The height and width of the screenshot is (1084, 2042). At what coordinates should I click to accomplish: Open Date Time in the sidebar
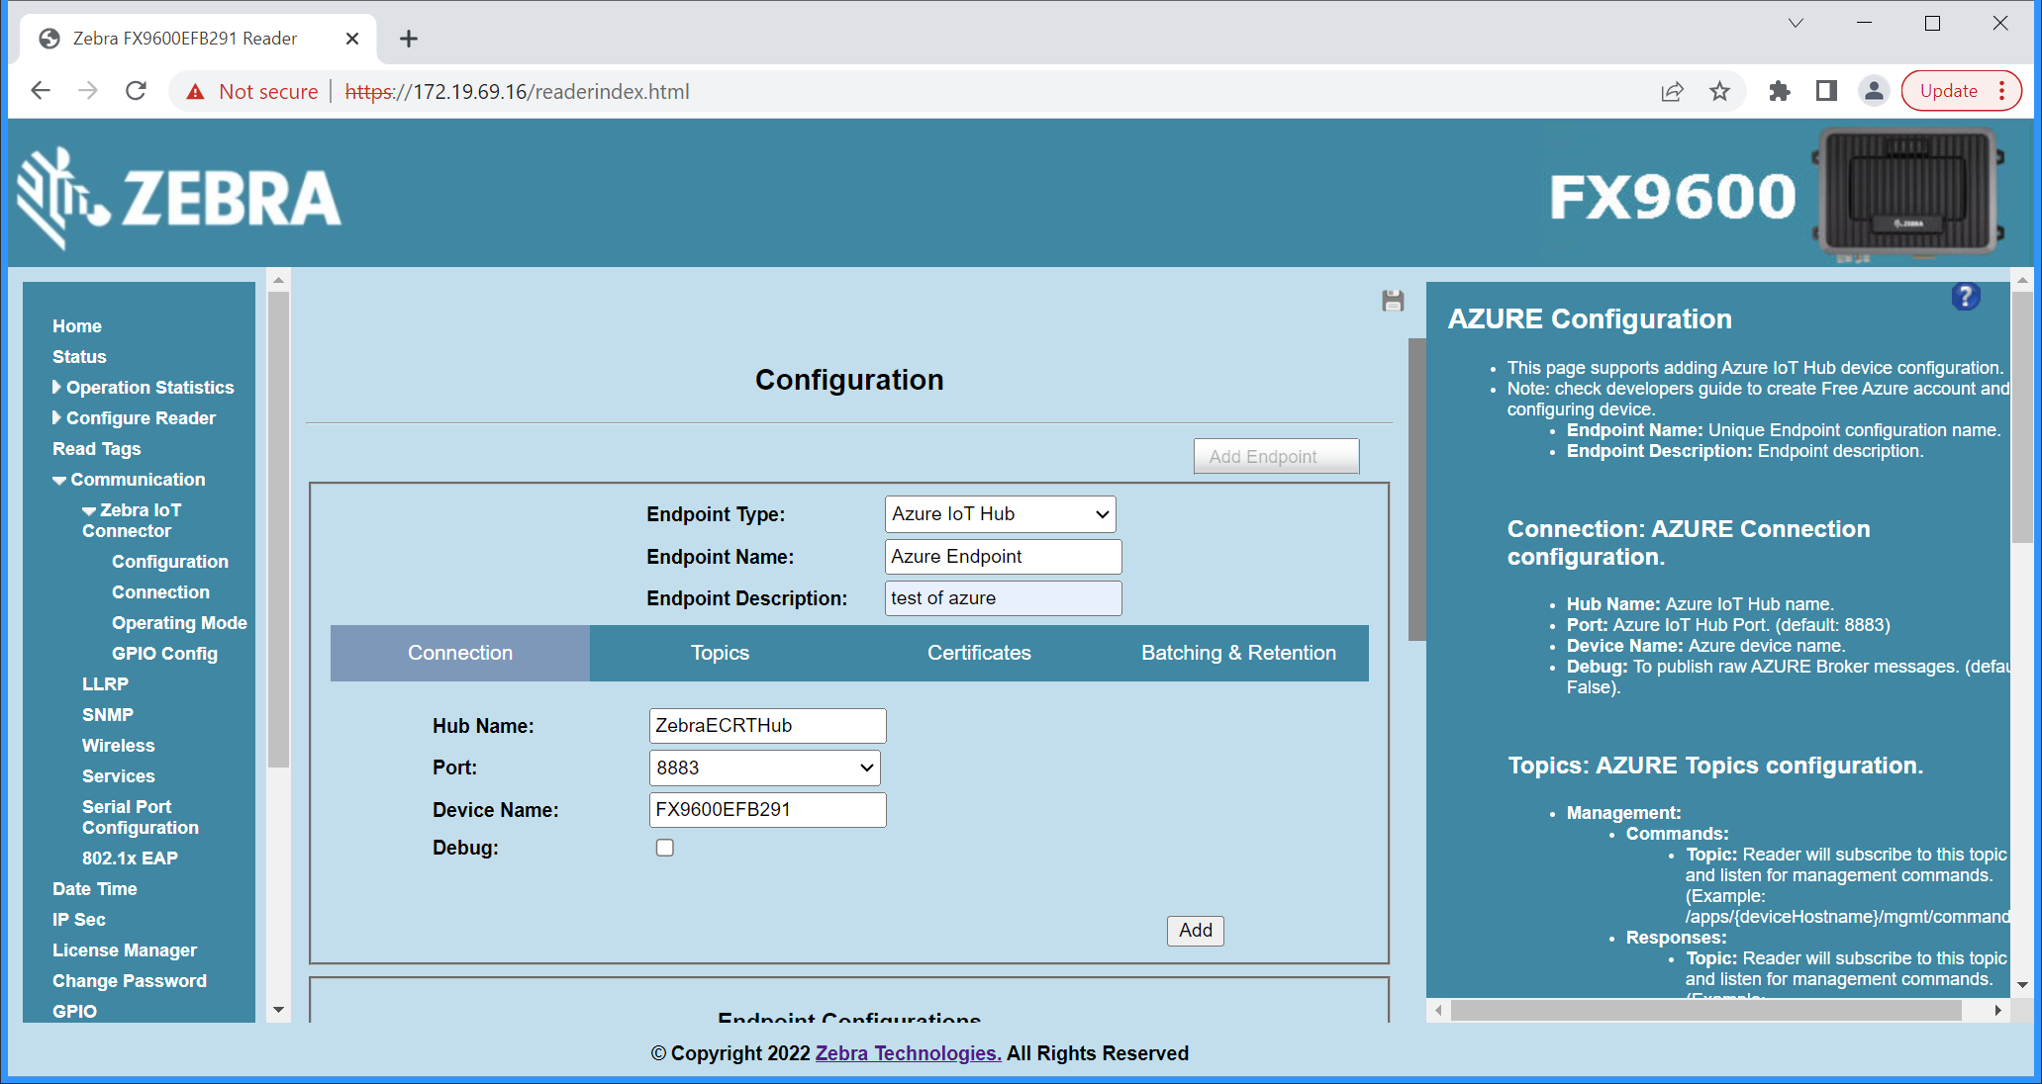[x=95, y=889]
